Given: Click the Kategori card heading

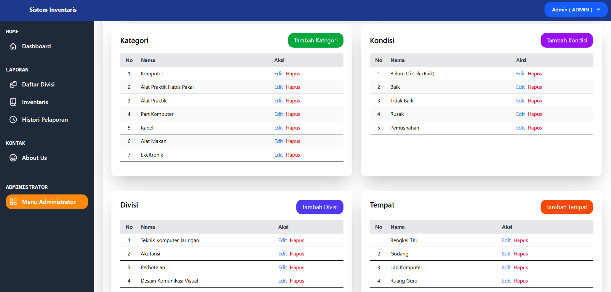Looking at the screenshot, I should click(x=134, y=40).
